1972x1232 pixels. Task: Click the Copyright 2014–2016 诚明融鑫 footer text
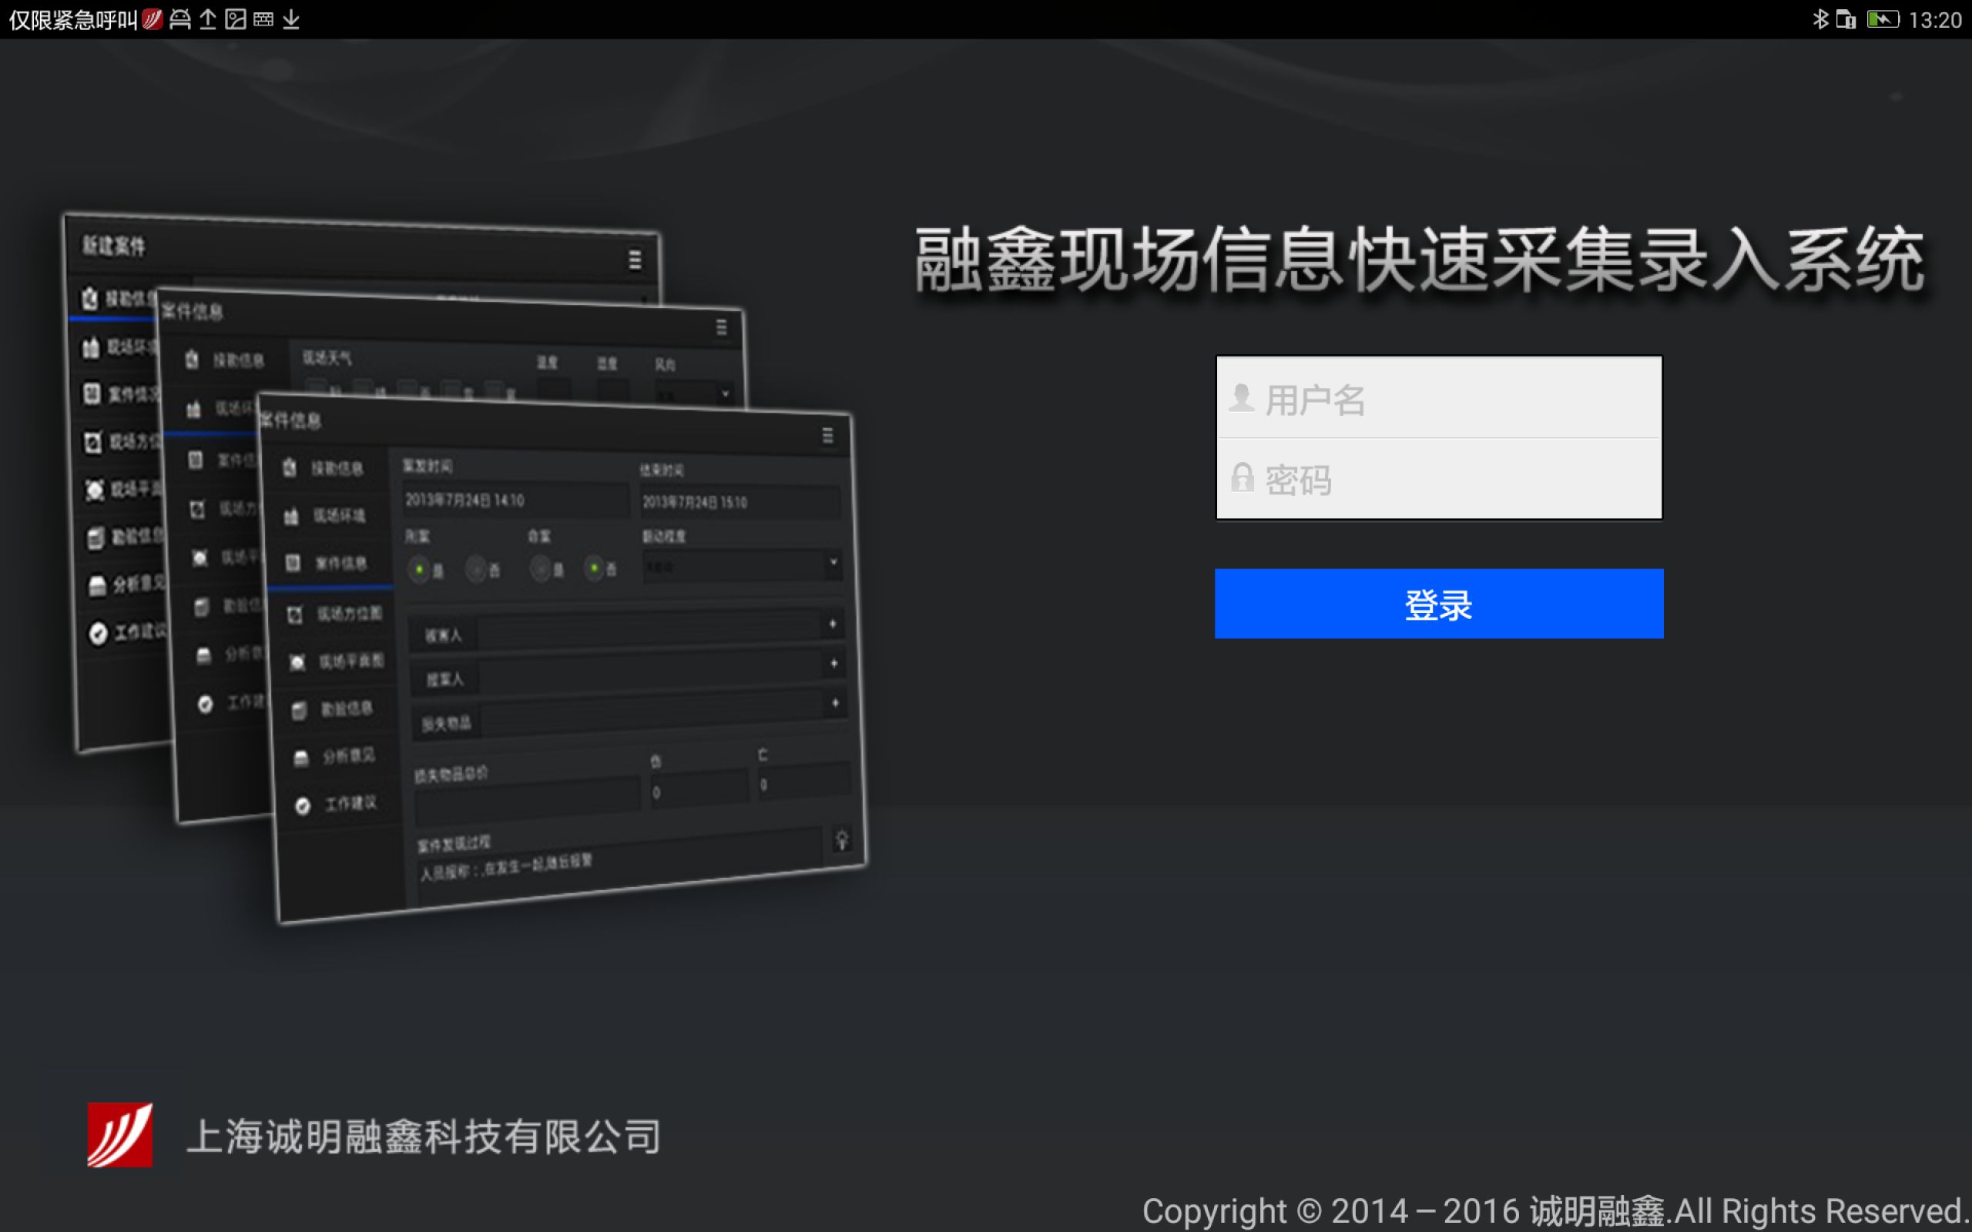[x=1556, y=1210]
